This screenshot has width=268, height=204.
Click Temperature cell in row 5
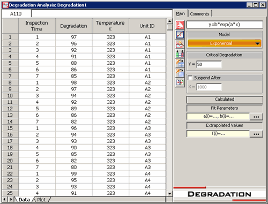(x=110, y=63)
